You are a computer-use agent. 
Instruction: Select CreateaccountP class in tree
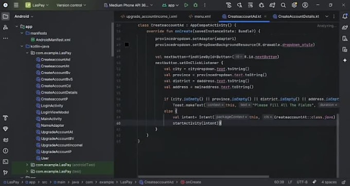click(52, 99)
